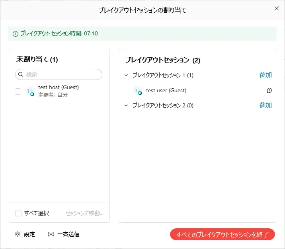Screen dimensions: 285x249
Task: Click the test host (Guest) name text
Action: 59,88
